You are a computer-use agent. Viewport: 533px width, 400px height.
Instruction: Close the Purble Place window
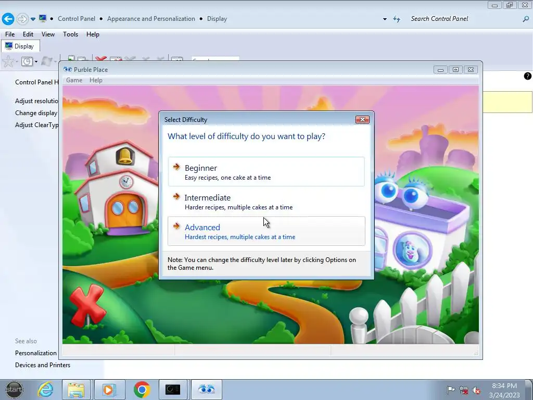pyautogui.click(x=471, y=70)
